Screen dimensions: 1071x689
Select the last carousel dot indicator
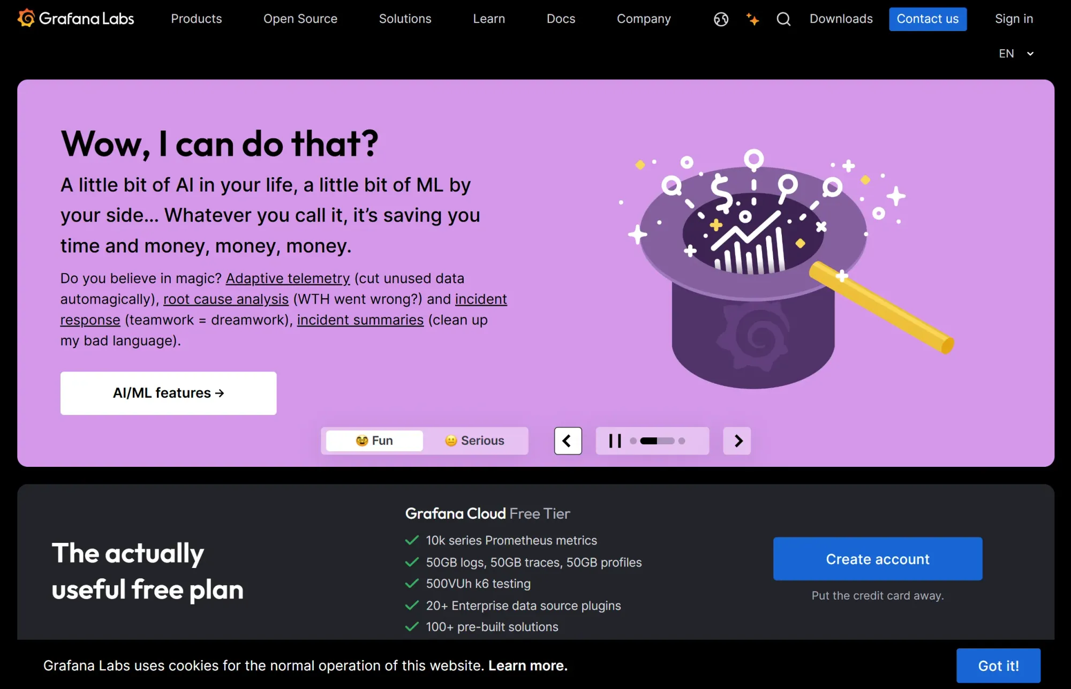click(x=682, y=441)
